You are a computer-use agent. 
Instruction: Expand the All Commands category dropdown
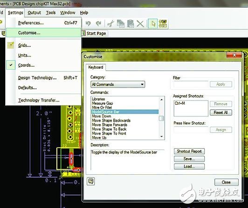click(118, 84)
